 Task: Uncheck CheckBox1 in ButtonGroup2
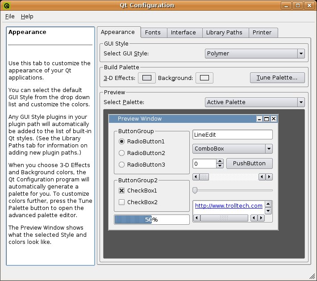point(121,191)
